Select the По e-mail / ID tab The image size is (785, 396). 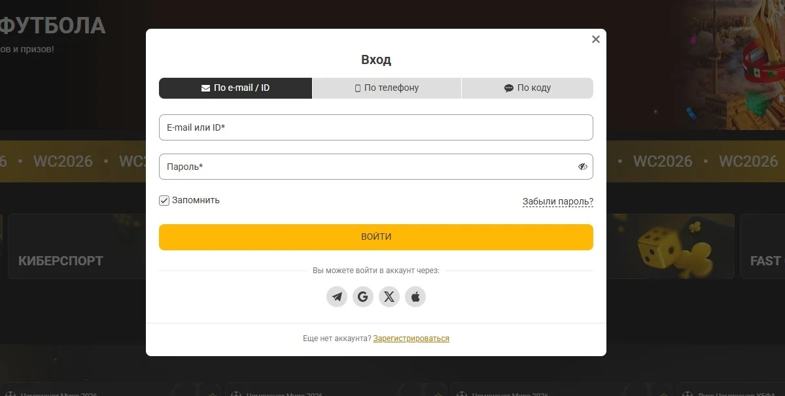click(235, 88)
